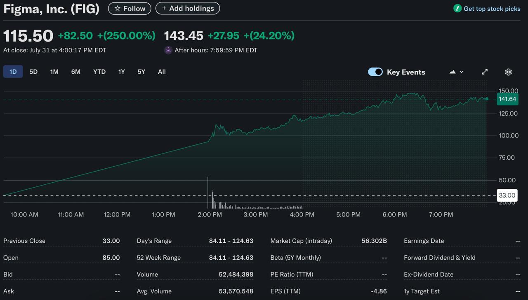The image size is (528, 300).
Task: Click the after hours price 143.45
Action: coord(184,36)
